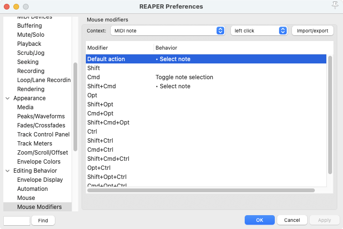The height and width of the screenshot is (229, 343).
Task: Click the search text field beside Find
Action: [x=17, y=220]
